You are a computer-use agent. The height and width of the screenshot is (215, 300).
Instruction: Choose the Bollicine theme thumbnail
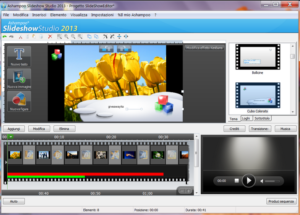258,57
